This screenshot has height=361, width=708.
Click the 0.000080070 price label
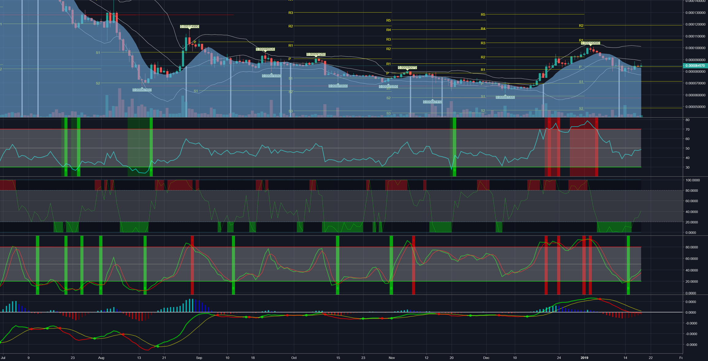(407, 68)
